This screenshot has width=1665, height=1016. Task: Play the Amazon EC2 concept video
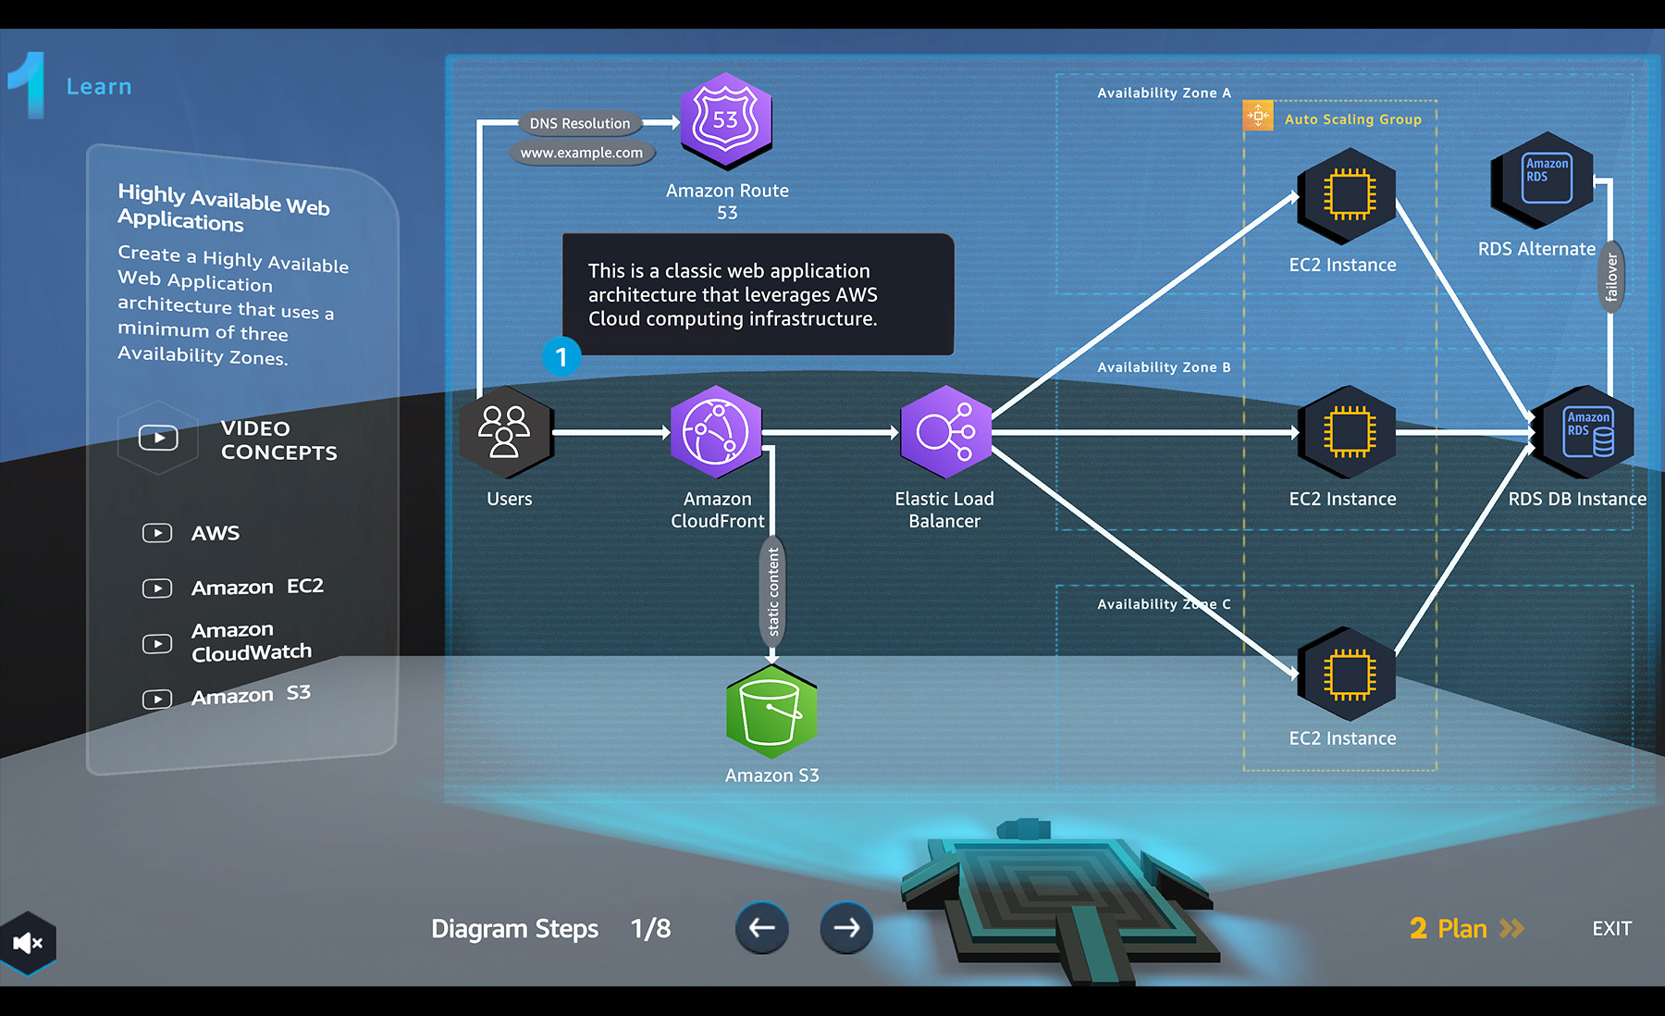pyautogui.click(x=157, y=589)
